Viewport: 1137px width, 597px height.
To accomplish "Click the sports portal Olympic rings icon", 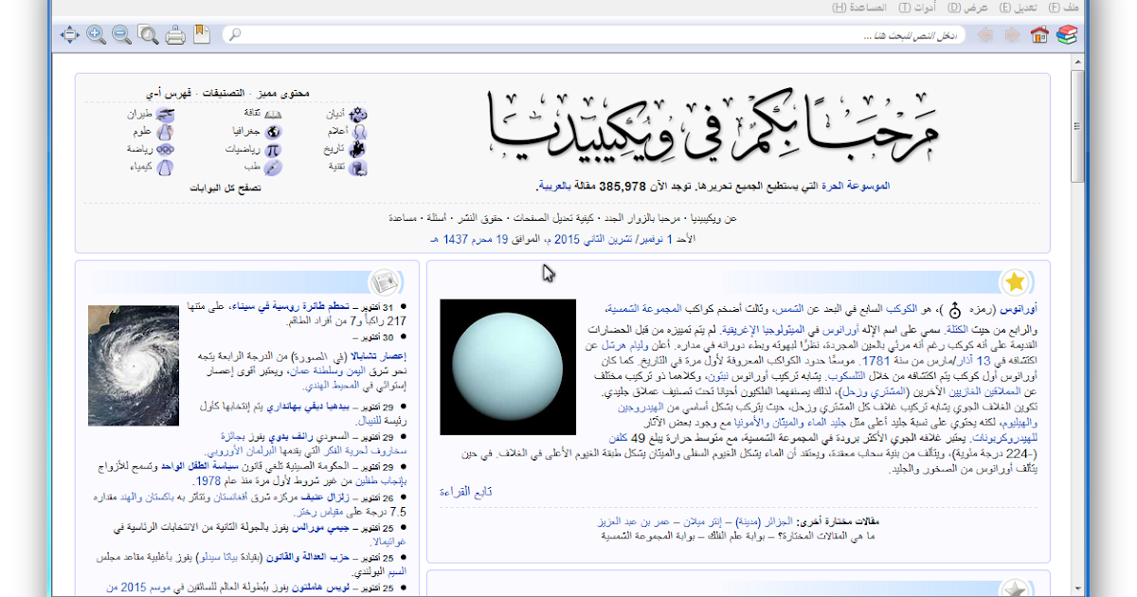I will point(166,150).
